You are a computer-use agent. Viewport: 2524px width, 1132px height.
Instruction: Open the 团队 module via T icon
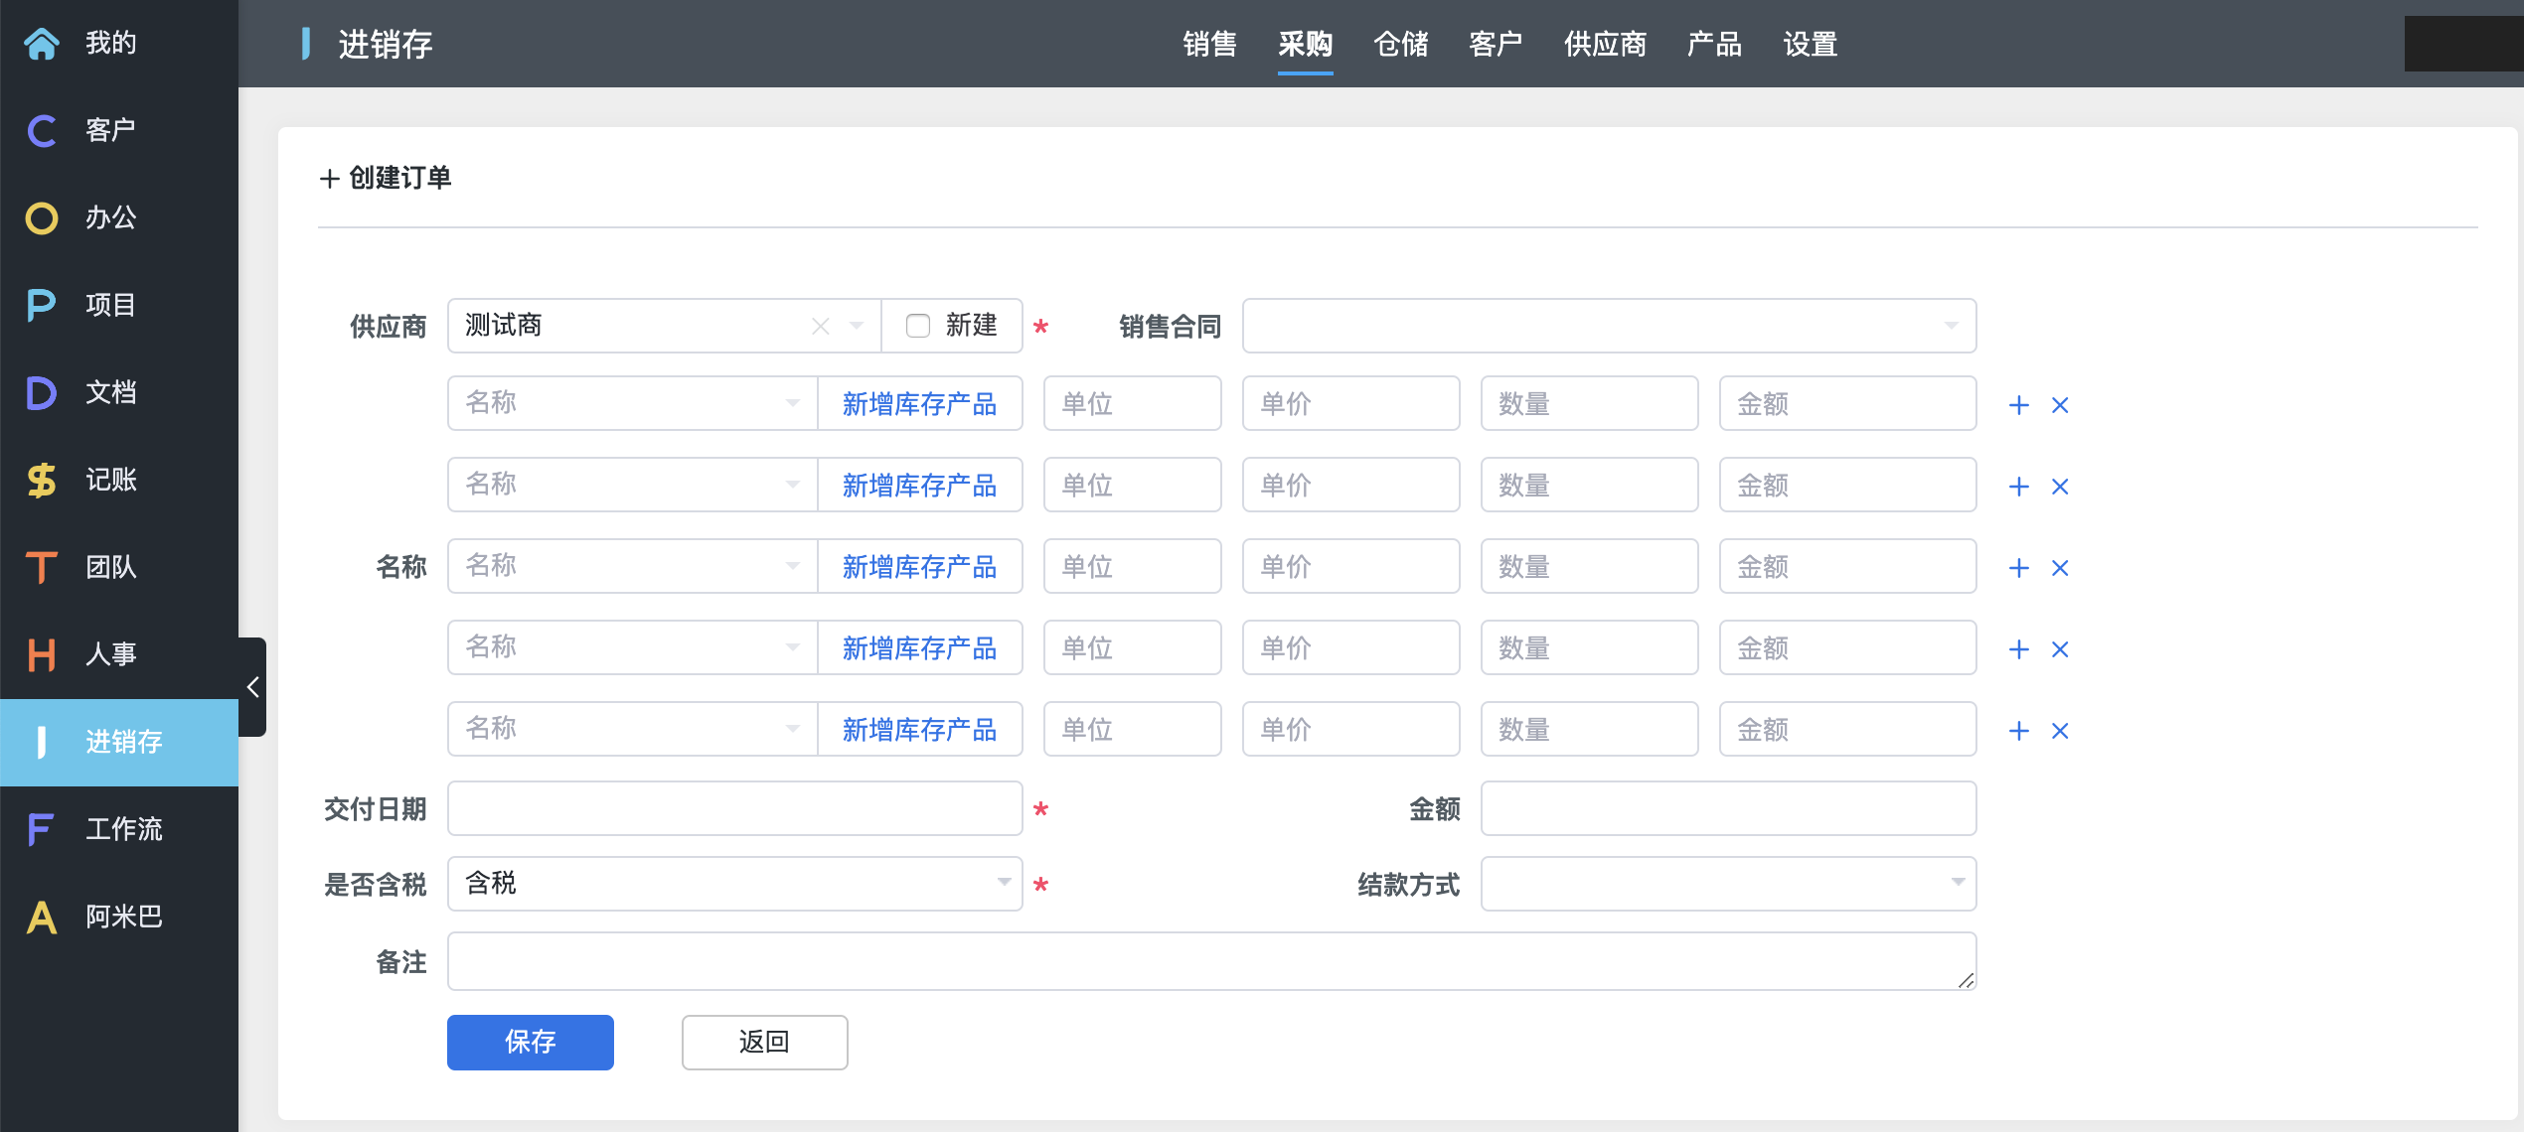pos(42,568)
